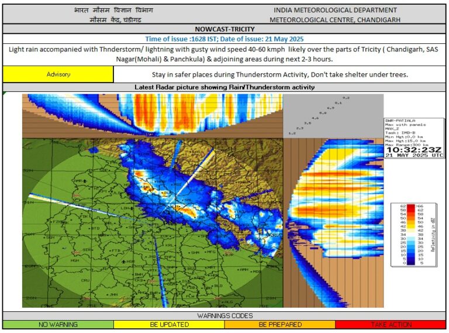Click the Hindi department name heading
This screenshot has width=449, height=333.
(113, 10)
